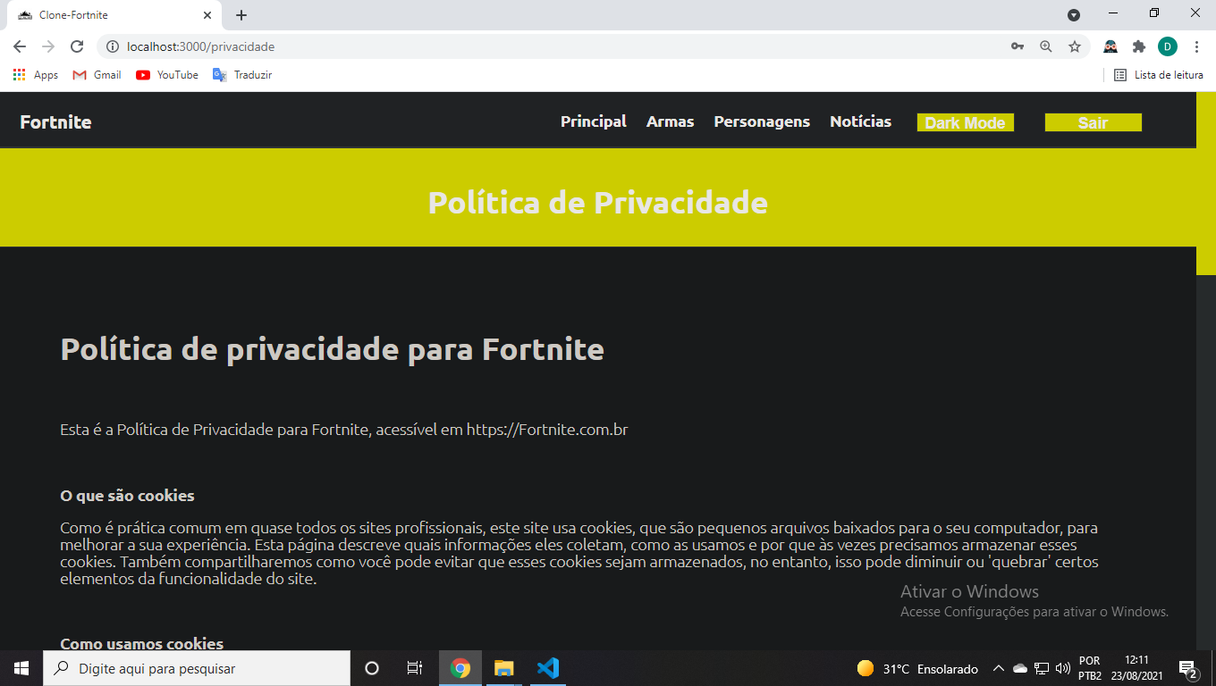This screenshot has height=686, width=1216.
Task: Navigate to Armas menu item
Action: pos(671,121)
